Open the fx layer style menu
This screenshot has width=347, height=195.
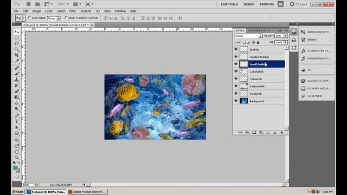click(247, 132)
